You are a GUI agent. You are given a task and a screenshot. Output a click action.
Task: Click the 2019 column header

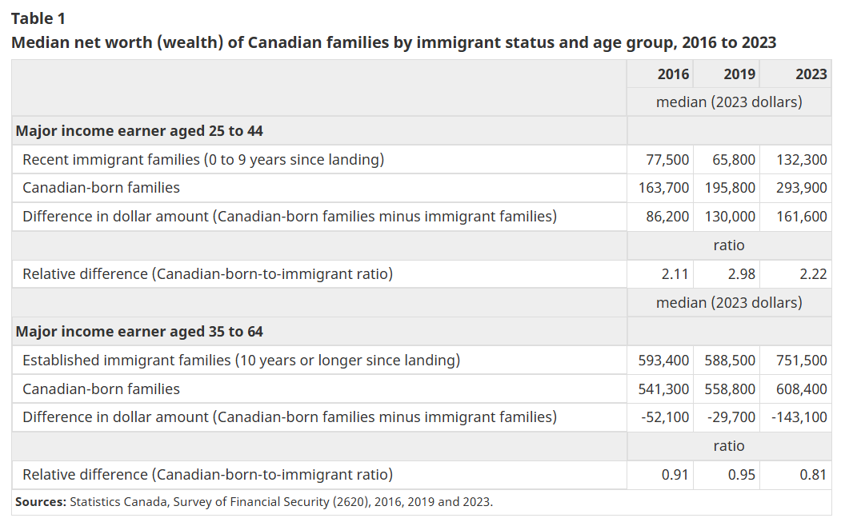pos(739,74)
